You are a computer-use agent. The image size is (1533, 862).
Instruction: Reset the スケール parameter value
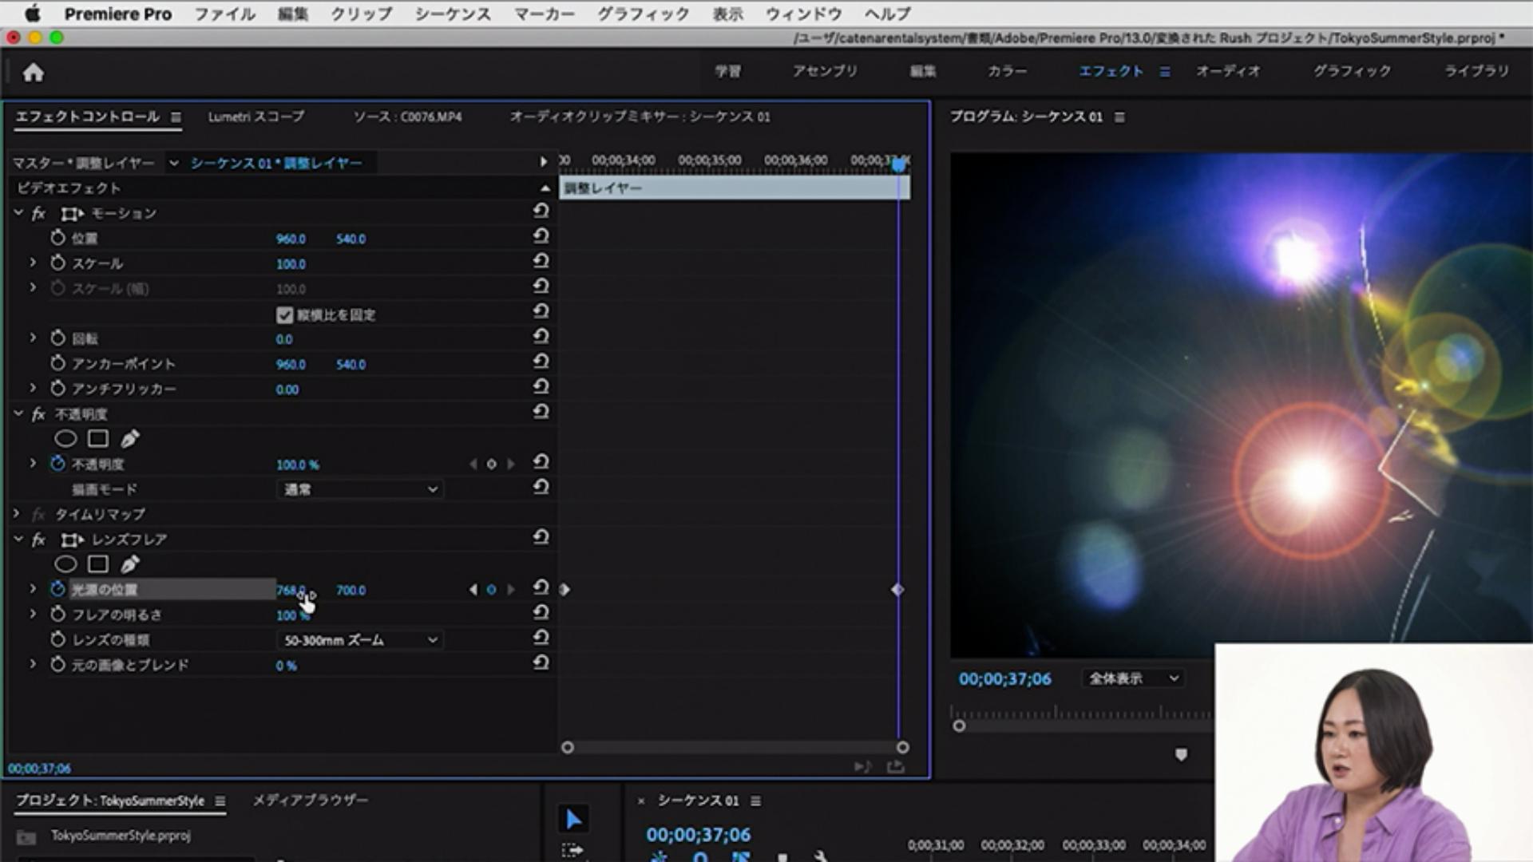click(541, 262)
